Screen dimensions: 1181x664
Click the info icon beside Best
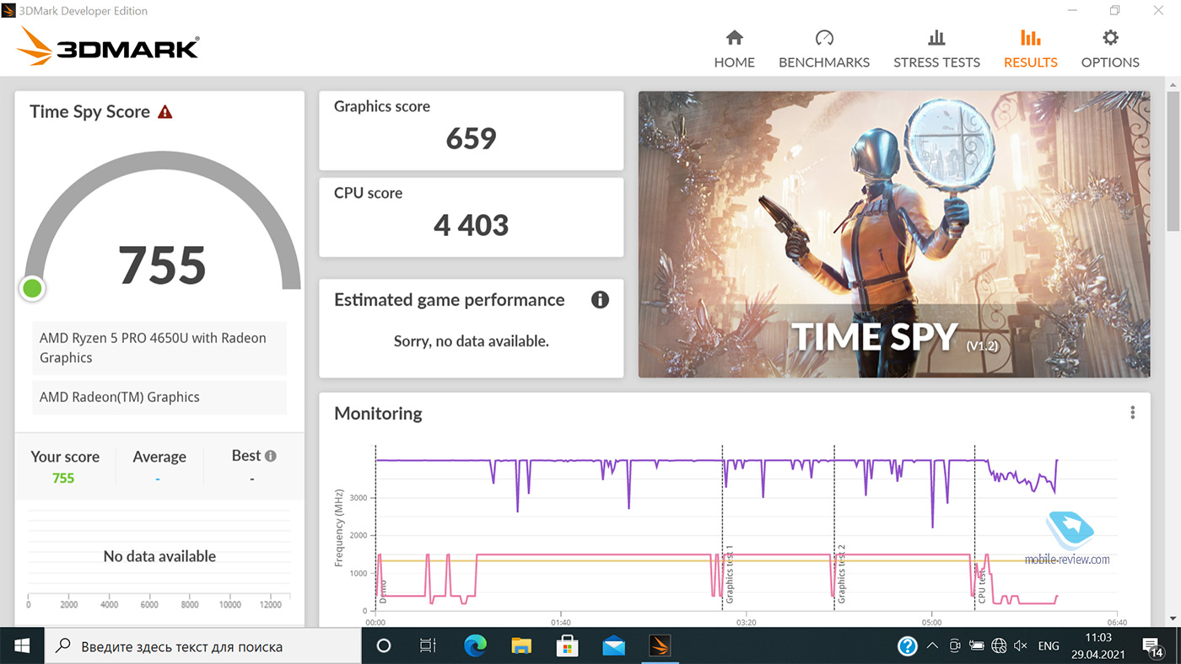tap(271, 456)
